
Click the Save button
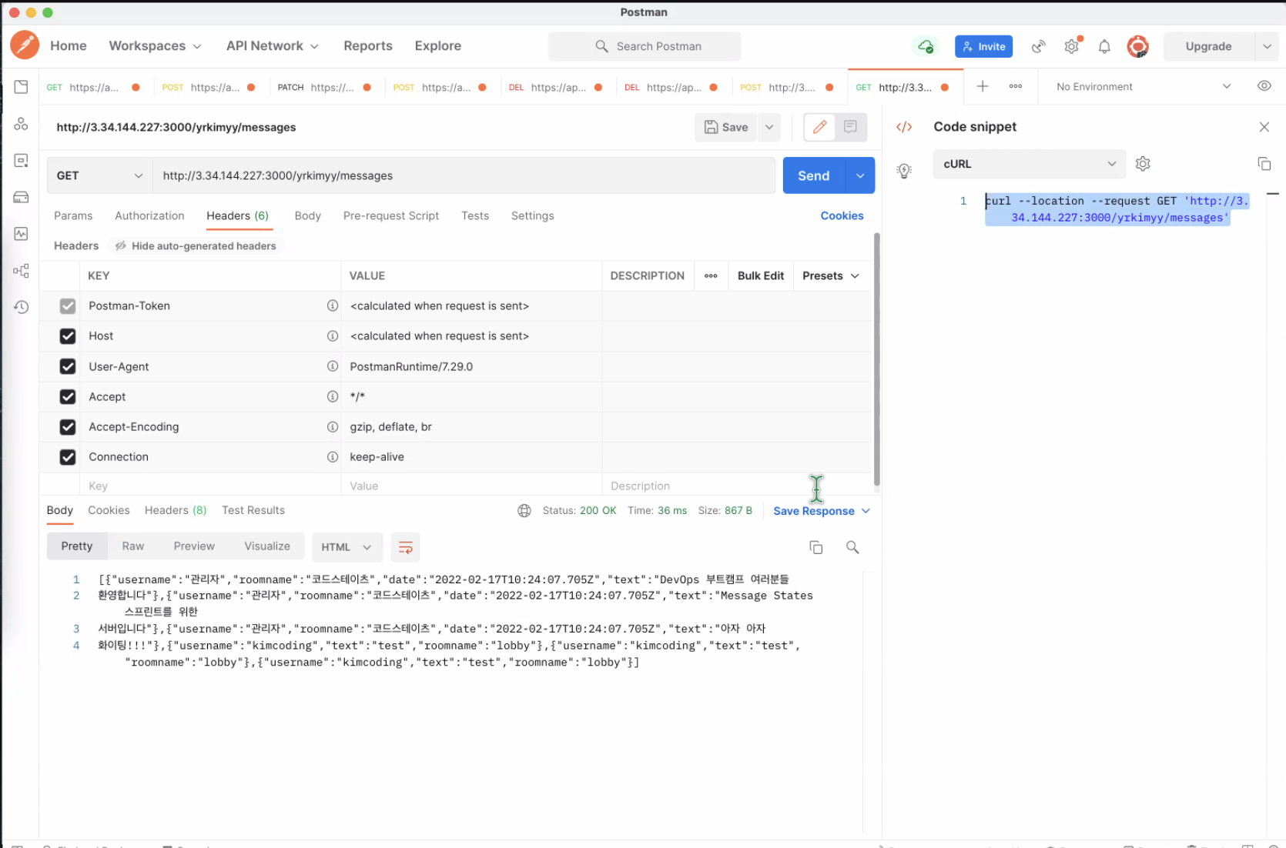[726, 127]
